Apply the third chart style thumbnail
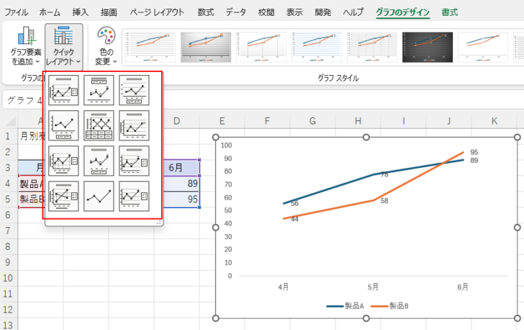The image size is (524, 330). (x=261, y=47)
